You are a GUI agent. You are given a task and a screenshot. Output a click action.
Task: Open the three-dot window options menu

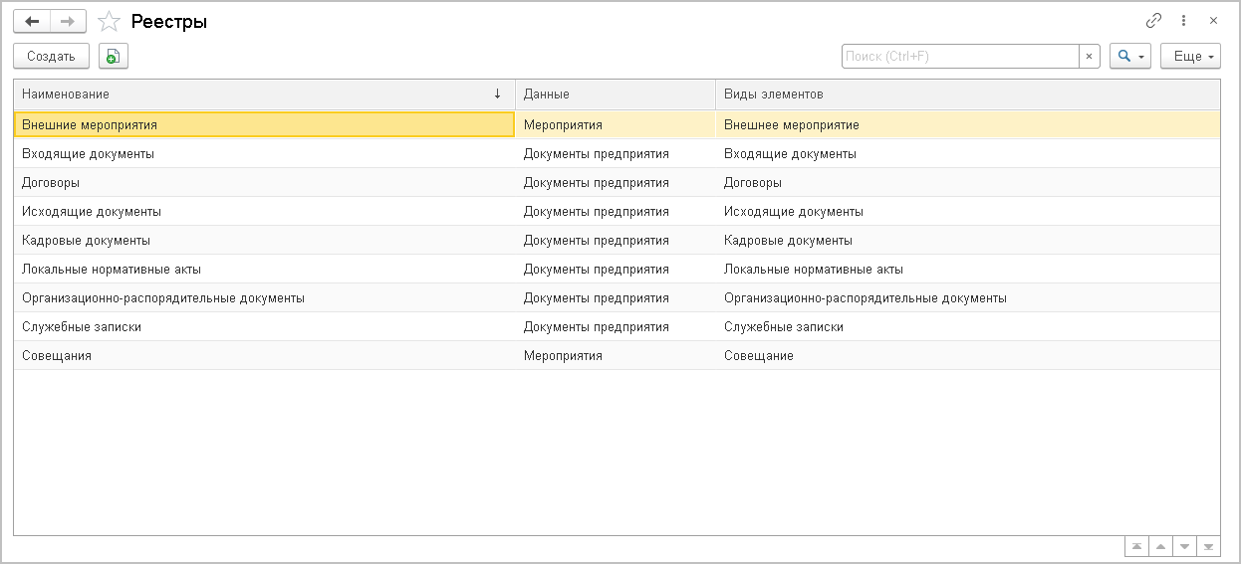pyautogui.click(x=1183, y=20)
